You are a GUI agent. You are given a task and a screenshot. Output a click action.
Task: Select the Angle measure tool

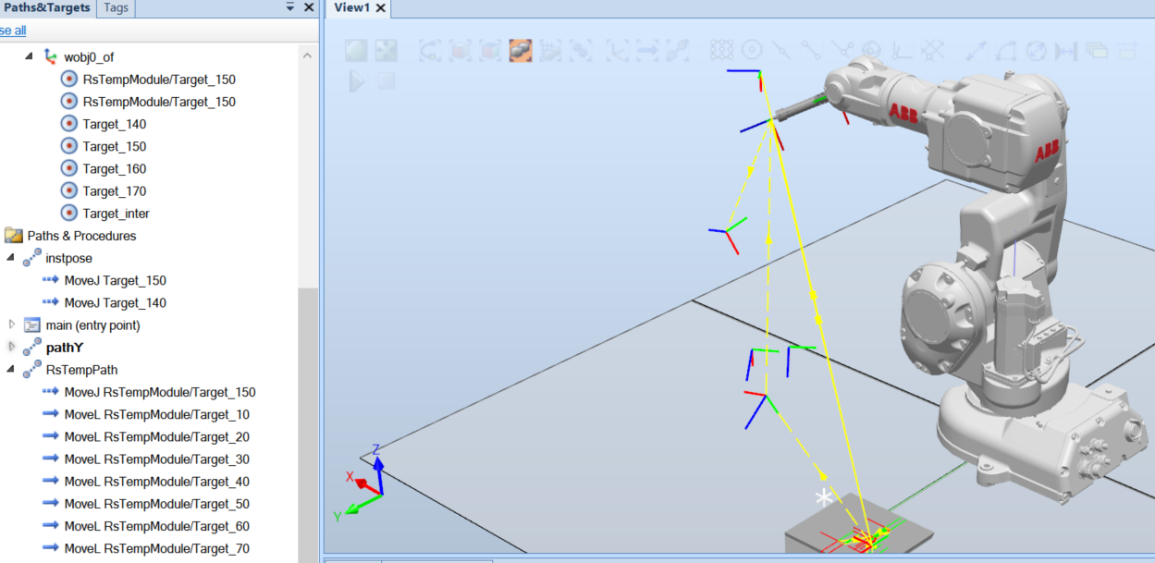tap(1005, 51)
